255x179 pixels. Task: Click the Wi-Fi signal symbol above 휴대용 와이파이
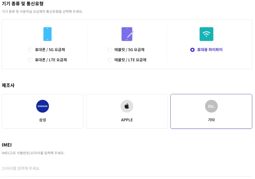click(x=206, y=33)
